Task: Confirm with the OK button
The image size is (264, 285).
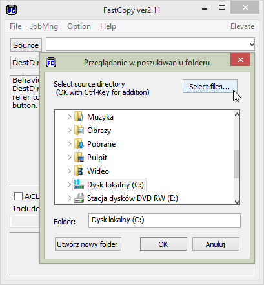Action: 163,244
